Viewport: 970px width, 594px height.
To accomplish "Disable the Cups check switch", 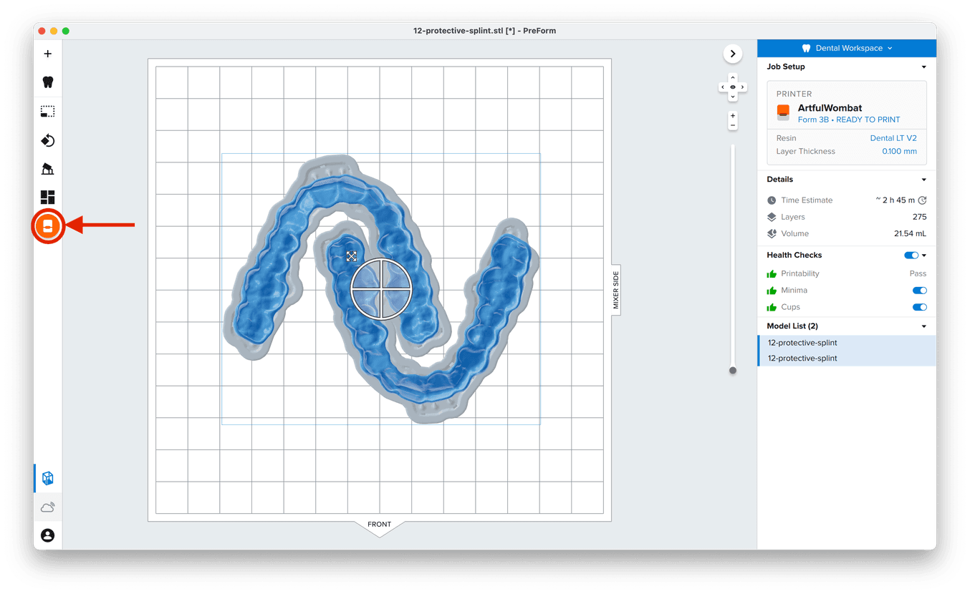I will [x=919, y=307].
